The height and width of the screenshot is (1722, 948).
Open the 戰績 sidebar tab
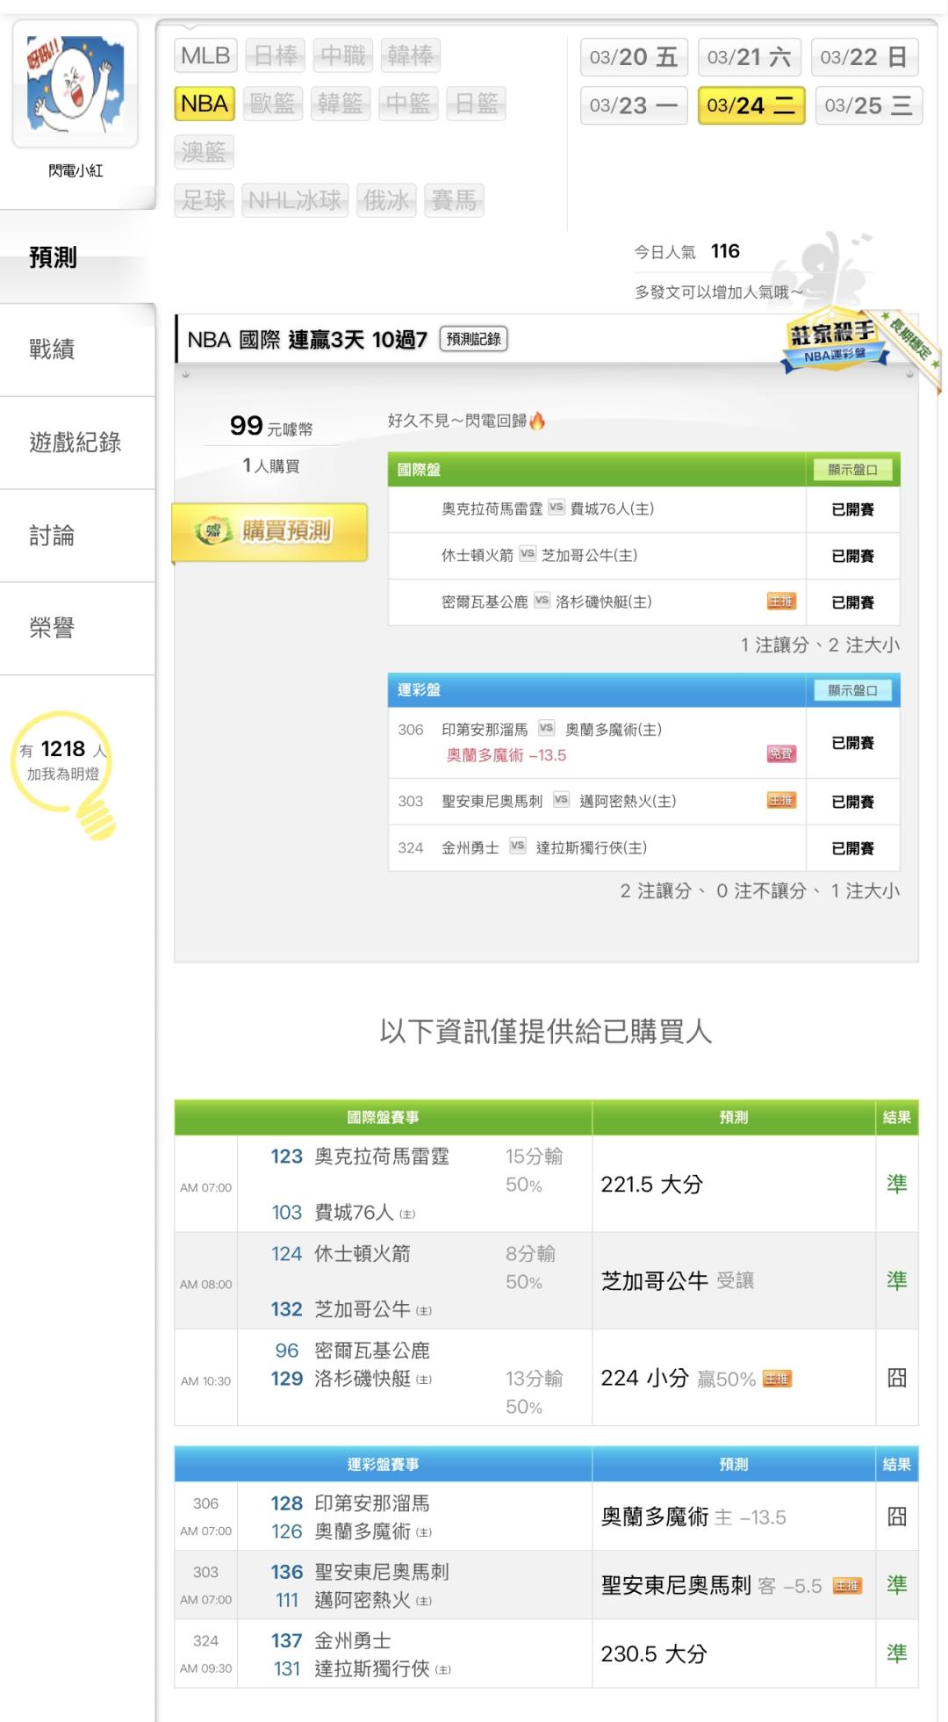click(x=53, y=349)
